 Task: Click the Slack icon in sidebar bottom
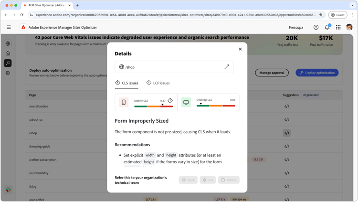tap(8, 190)
